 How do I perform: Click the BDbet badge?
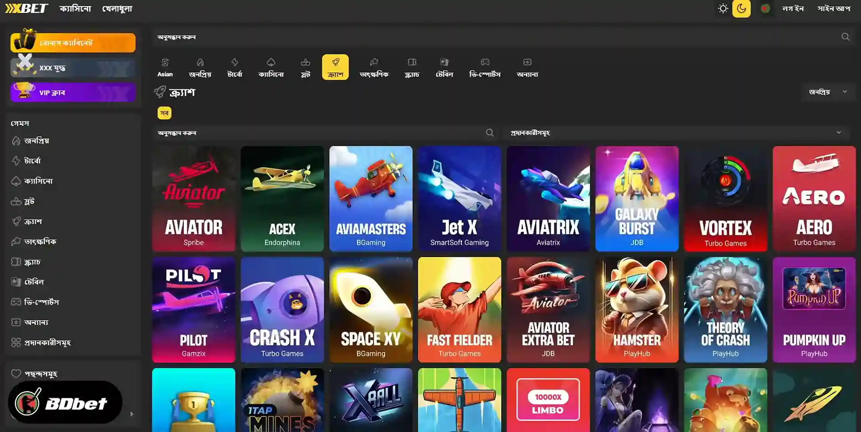tap(65, 402)
